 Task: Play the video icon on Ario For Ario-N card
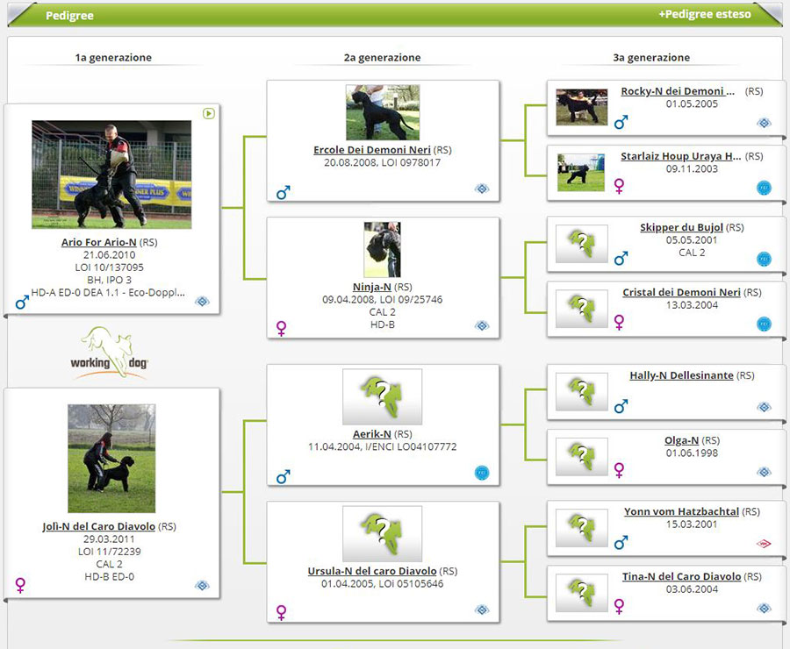tap(209, 113)
